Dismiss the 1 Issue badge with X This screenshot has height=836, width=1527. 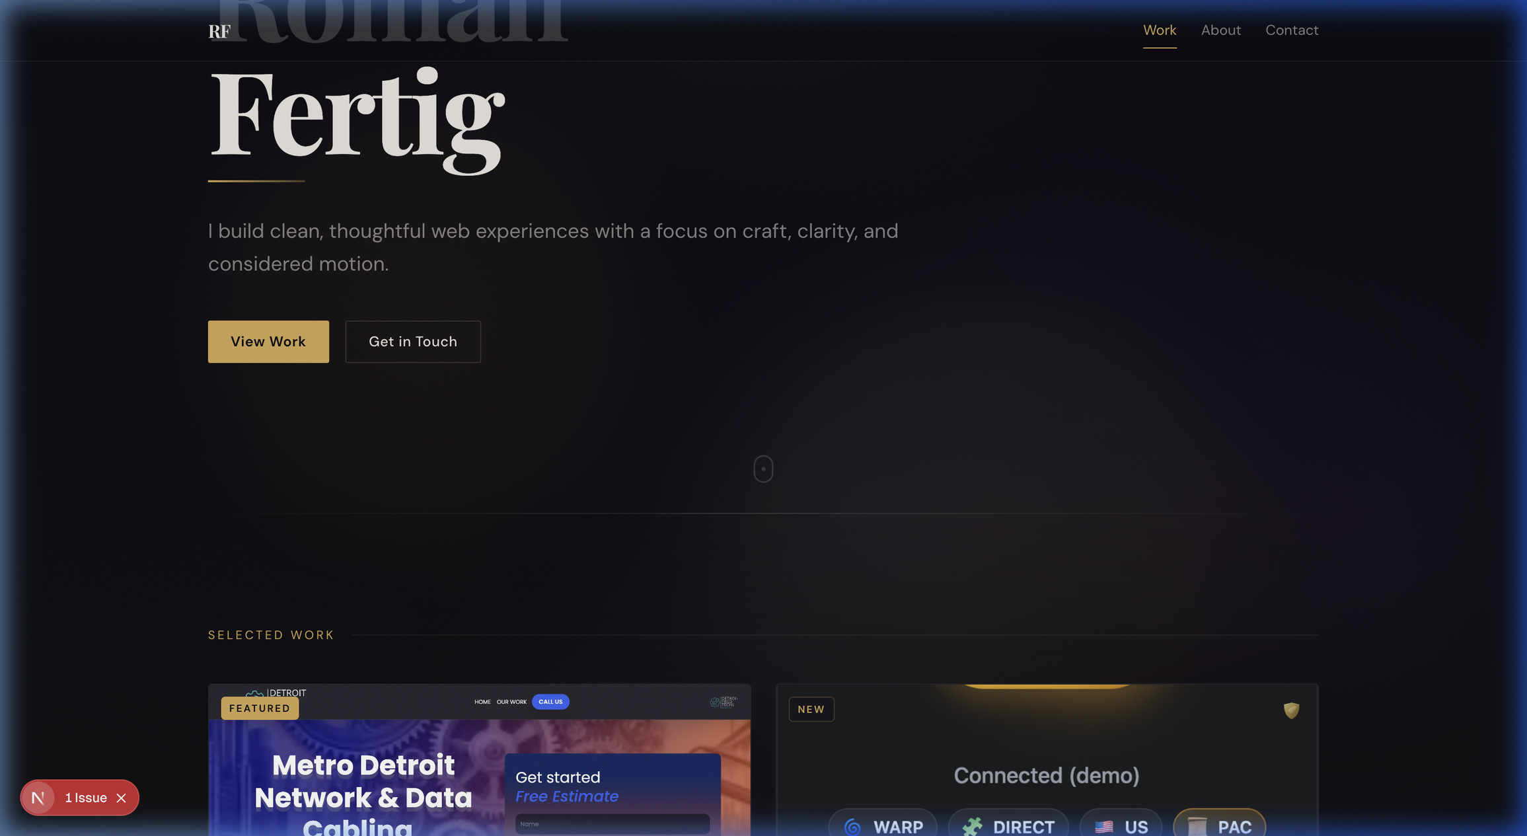click(122, 798)
